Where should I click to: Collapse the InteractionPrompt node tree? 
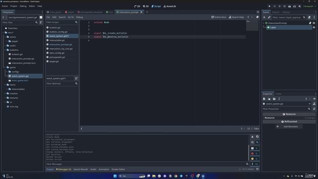pos(264,23)
